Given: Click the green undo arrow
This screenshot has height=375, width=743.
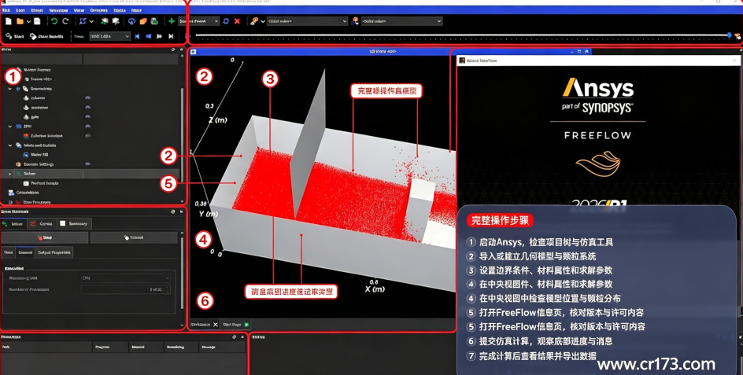Looking at the screenshot, I should click(x=54, y=21).
